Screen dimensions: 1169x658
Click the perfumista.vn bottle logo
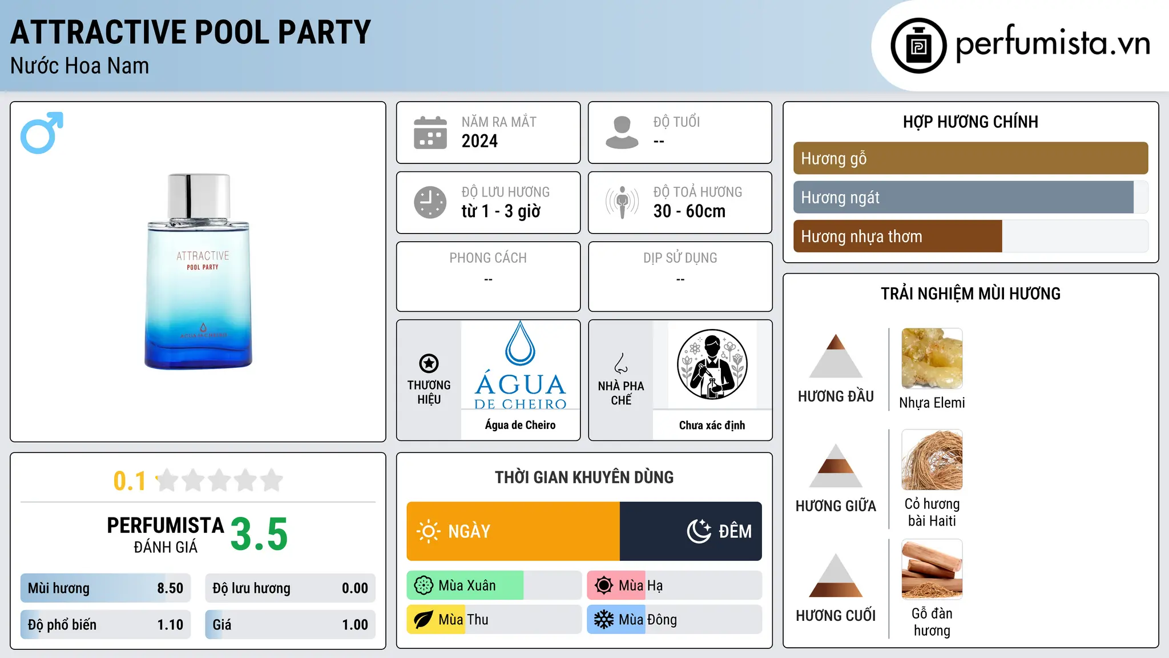pos(918,46)
